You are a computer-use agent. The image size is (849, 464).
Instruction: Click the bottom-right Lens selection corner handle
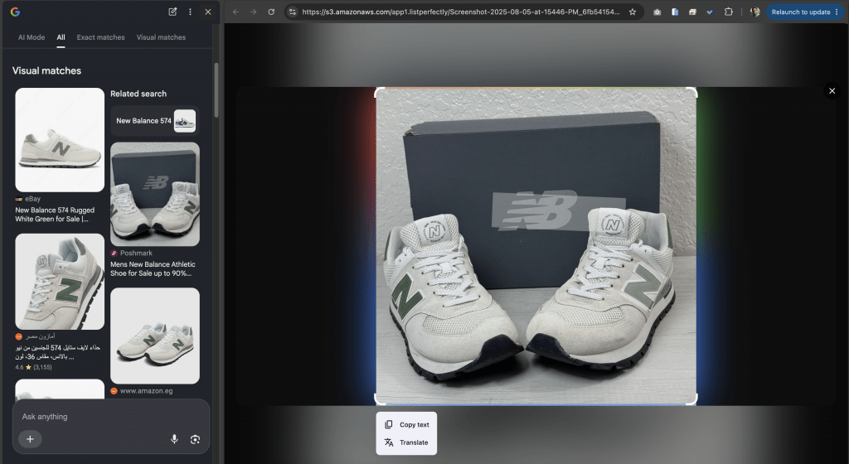coord(692,400)
